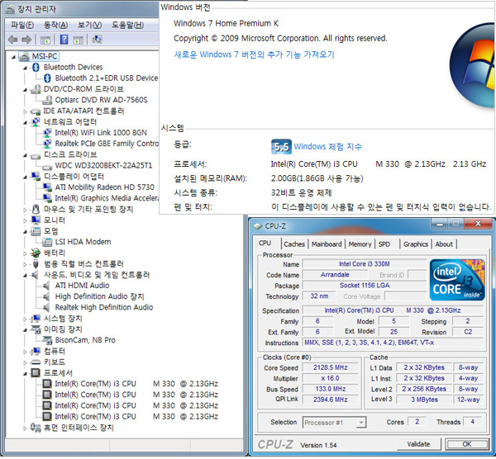Click the Code Name Arrandale field
The width and height of the screenshot is (496, 459).
(335, 275)
